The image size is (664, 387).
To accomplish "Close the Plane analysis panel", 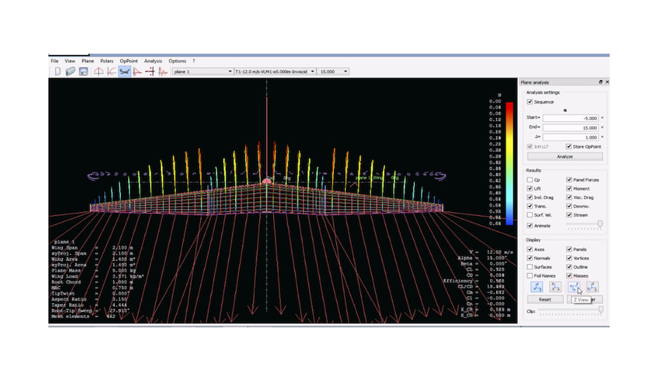I will click(x=607, y=82).
